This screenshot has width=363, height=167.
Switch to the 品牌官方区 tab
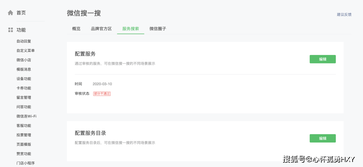click(x=101, y=29)
